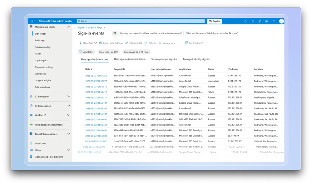Open Diagnose and solve problems
The image size is (312, 185).
(49, 157)
